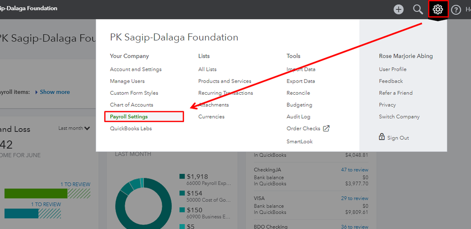
Task: Open the 47 to review link
Action: tap(354, 170)
